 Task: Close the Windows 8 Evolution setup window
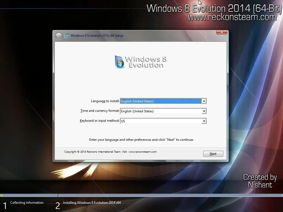coord(222,32)
